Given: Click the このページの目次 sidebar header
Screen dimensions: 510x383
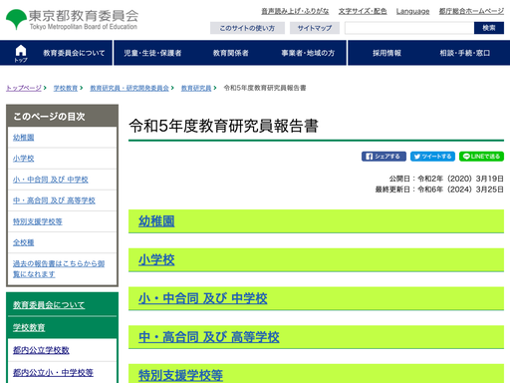Looking at the screenshot, I should 62,116.
